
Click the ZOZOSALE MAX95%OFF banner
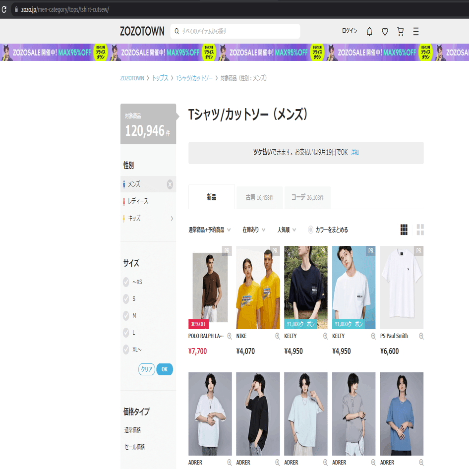click(x=234, y=53)
